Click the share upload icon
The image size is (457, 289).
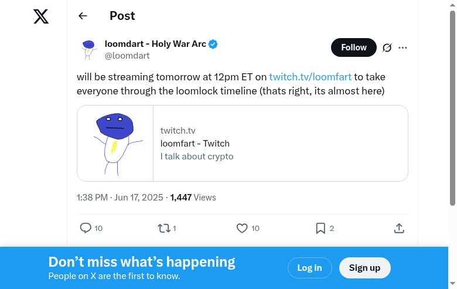pyautogui.click(x=399, y=228)
